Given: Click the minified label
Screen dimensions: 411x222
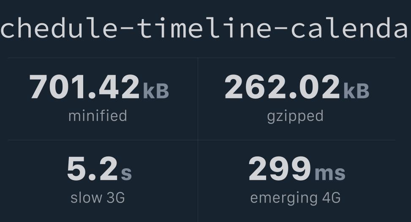Looking at the screenshot, I should click(x=98, y=116).
